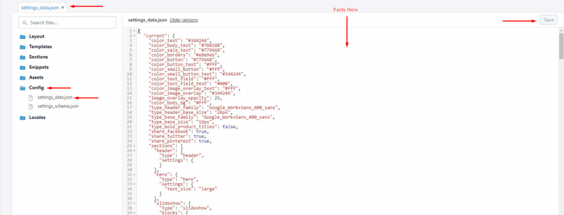
Task: Click the Config folder icon
Action: point(23,87)
